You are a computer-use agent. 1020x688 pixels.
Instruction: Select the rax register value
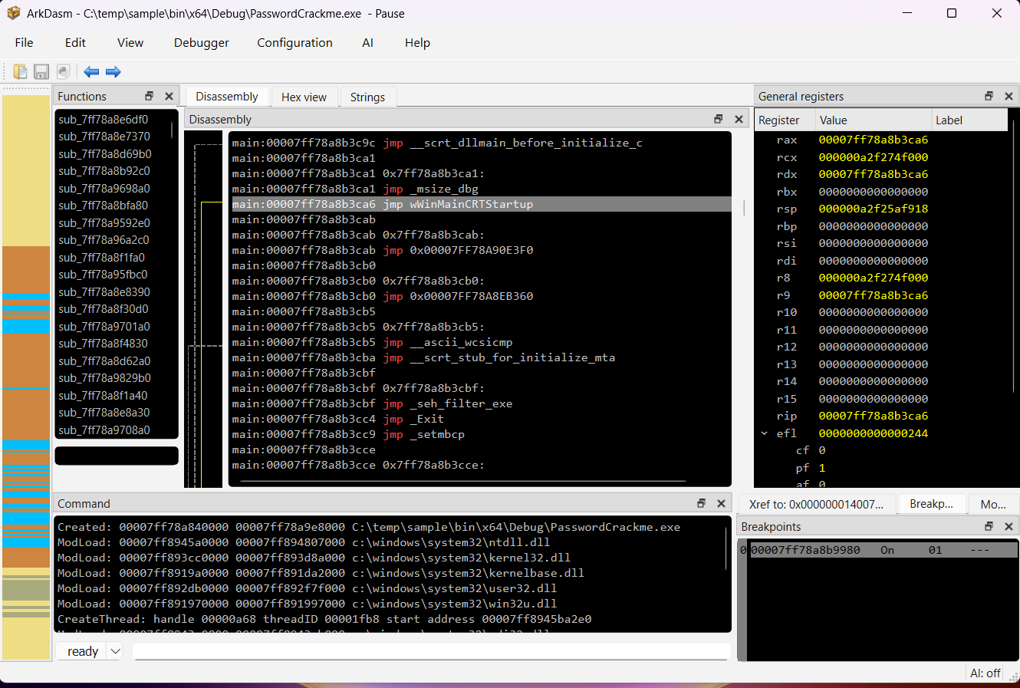(x=873, y=140)
